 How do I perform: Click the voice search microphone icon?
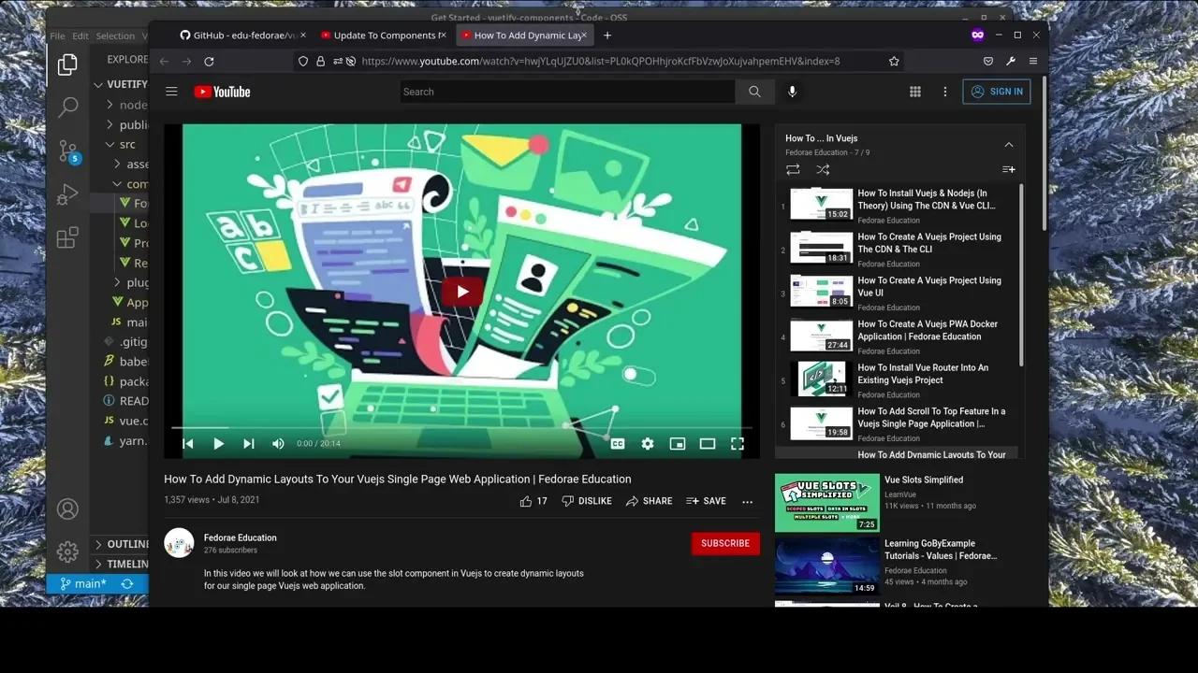click(x=792, y=92)
